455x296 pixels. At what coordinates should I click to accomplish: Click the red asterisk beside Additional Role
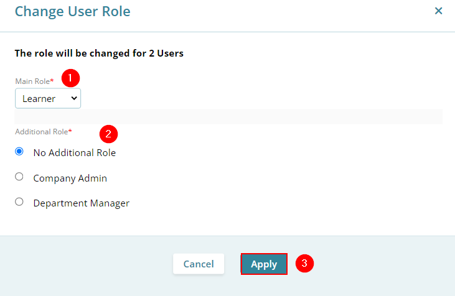70,131
